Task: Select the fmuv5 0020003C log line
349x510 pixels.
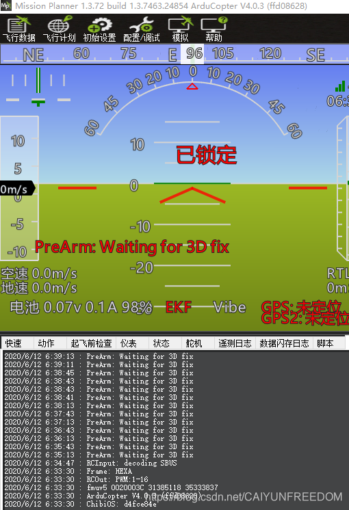Action: click(111, 487)
